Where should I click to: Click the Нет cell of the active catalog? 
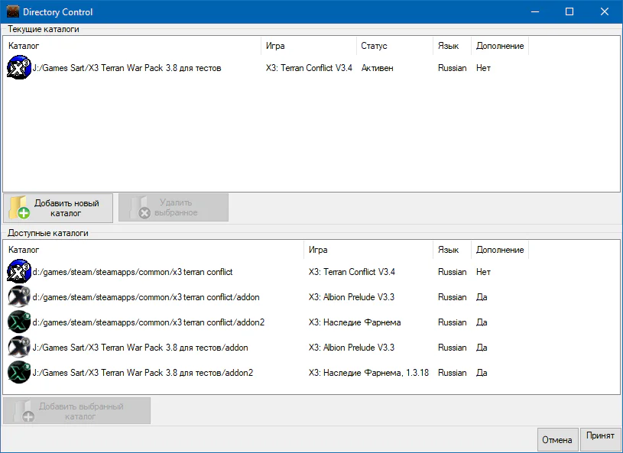tap(483, 68)
